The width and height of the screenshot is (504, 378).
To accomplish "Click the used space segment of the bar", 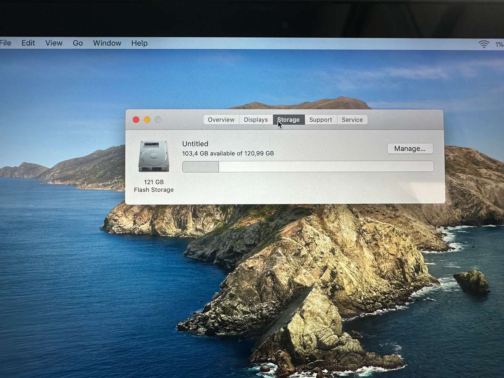I will coord(200,166).
